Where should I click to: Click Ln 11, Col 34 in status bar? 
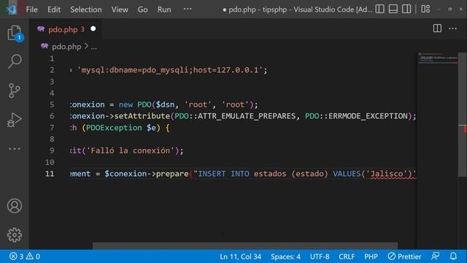pyautogui.click(x=240, y=256)
